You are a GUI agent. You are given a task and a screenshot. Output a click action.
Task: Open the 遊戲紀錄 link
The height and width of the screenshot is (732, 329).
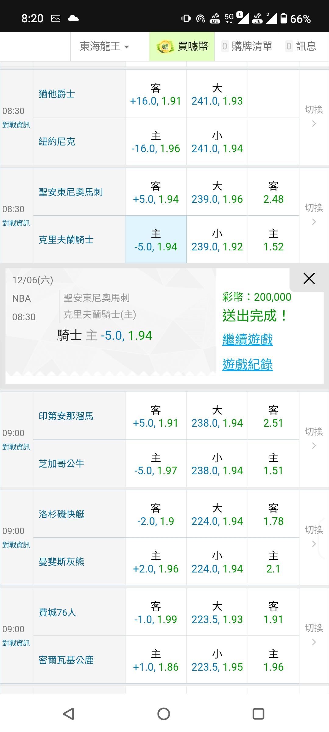(247, 364)
